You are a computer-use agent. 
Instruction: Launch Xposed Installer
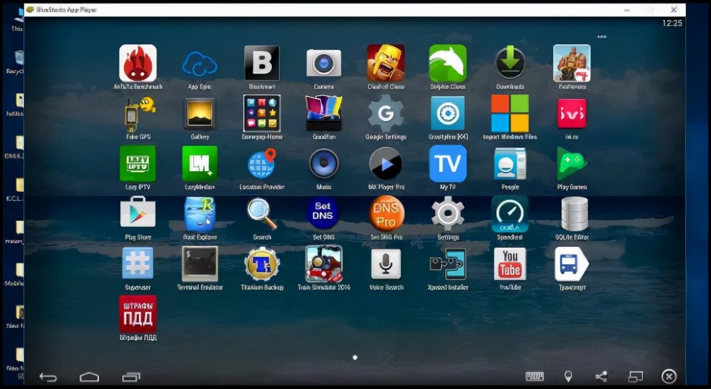447,264
